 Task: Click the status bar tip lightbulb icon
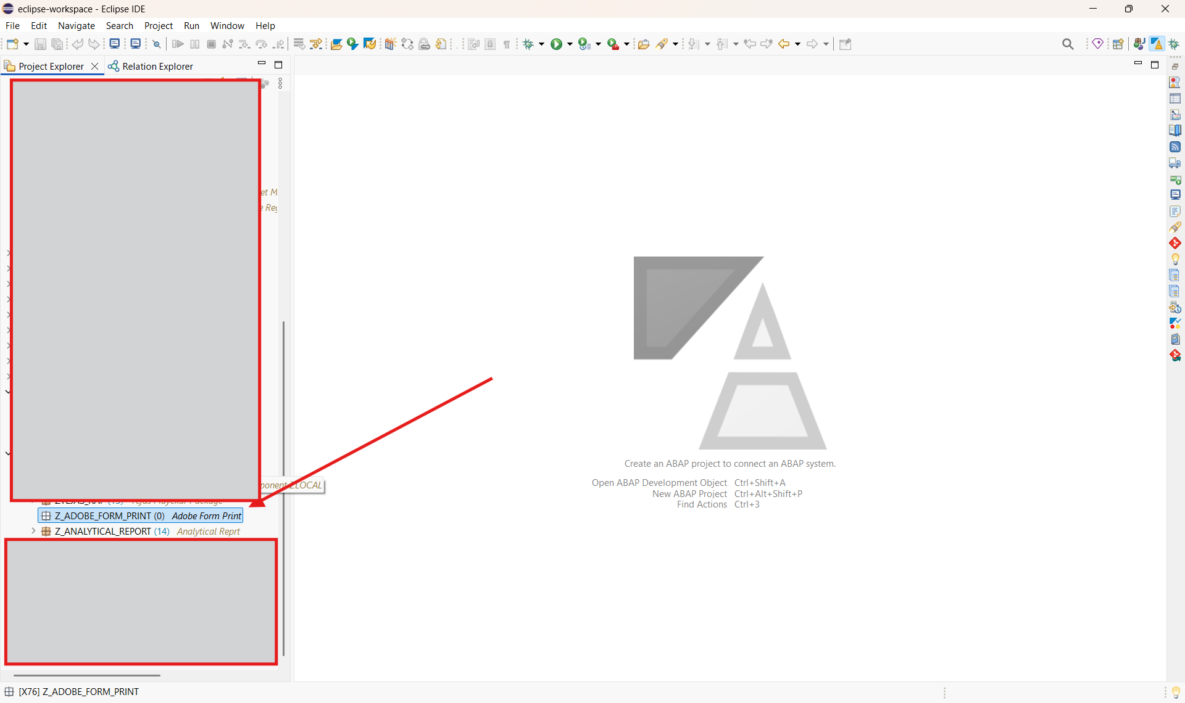(x=1175, y=692)
